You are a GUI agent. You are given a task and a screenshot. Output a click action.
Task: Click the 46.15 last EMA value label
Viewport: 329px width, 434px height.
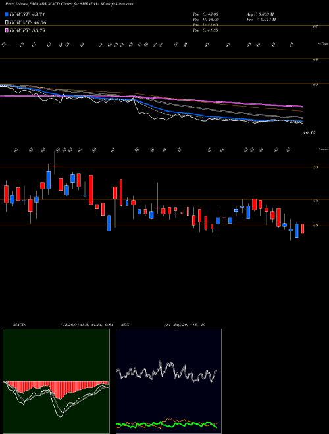pyautogui.click(x=309, y=133)
